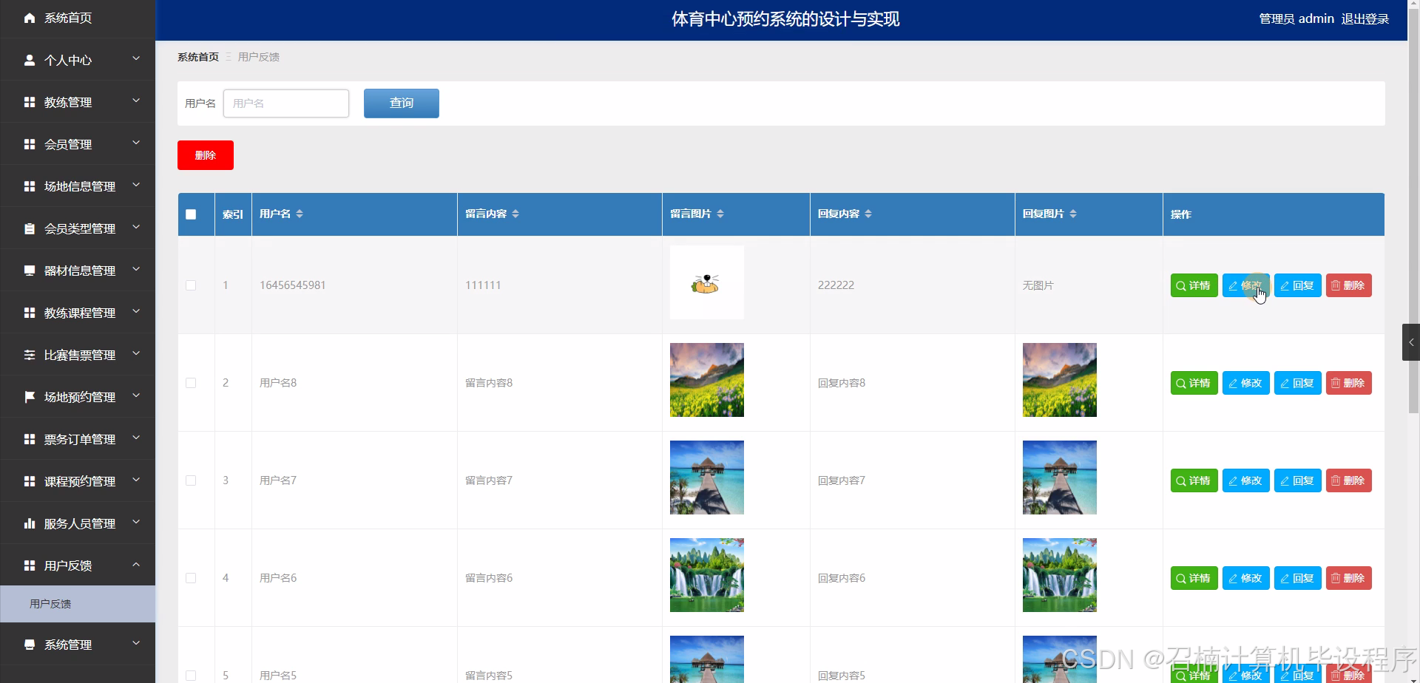Click the monitor icon beside 器材信息管理
Image resolution: width=1420 pixels, height=683 pixels.
30,271
